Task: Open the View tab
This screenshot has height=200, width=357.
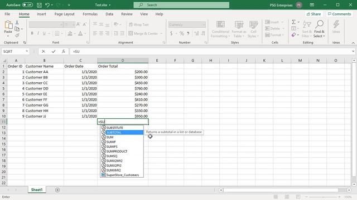Action: coord(144,14)
